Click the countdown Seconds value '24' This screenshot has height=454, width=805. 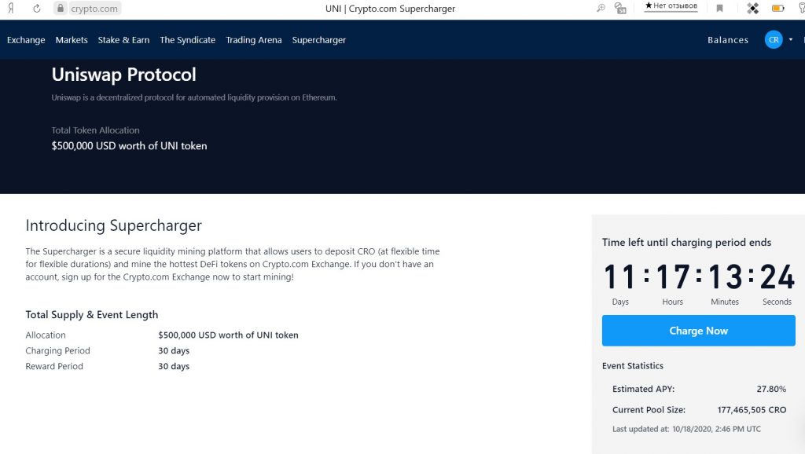point(777,277)
